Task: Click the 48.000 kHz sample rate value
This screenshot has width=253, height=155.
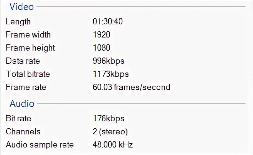Action: (113, 145)
